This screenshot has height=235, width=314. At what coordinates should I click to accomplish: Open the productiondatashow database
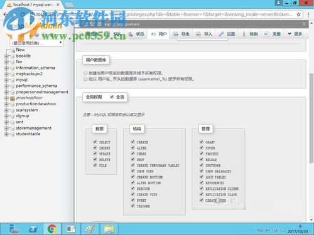pyautogui.click(x=36, y=104)
